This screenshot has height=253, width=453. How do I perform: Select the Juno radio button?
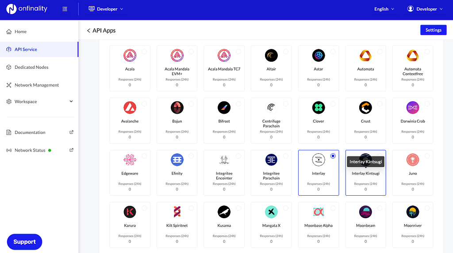[427, 156]
